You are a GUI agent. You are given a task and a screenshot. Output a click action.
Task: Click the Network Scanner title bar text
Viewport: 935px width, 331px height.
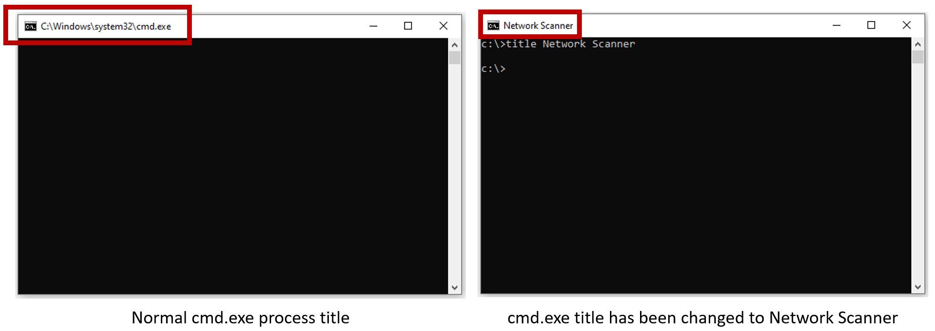tap(538, 25)
